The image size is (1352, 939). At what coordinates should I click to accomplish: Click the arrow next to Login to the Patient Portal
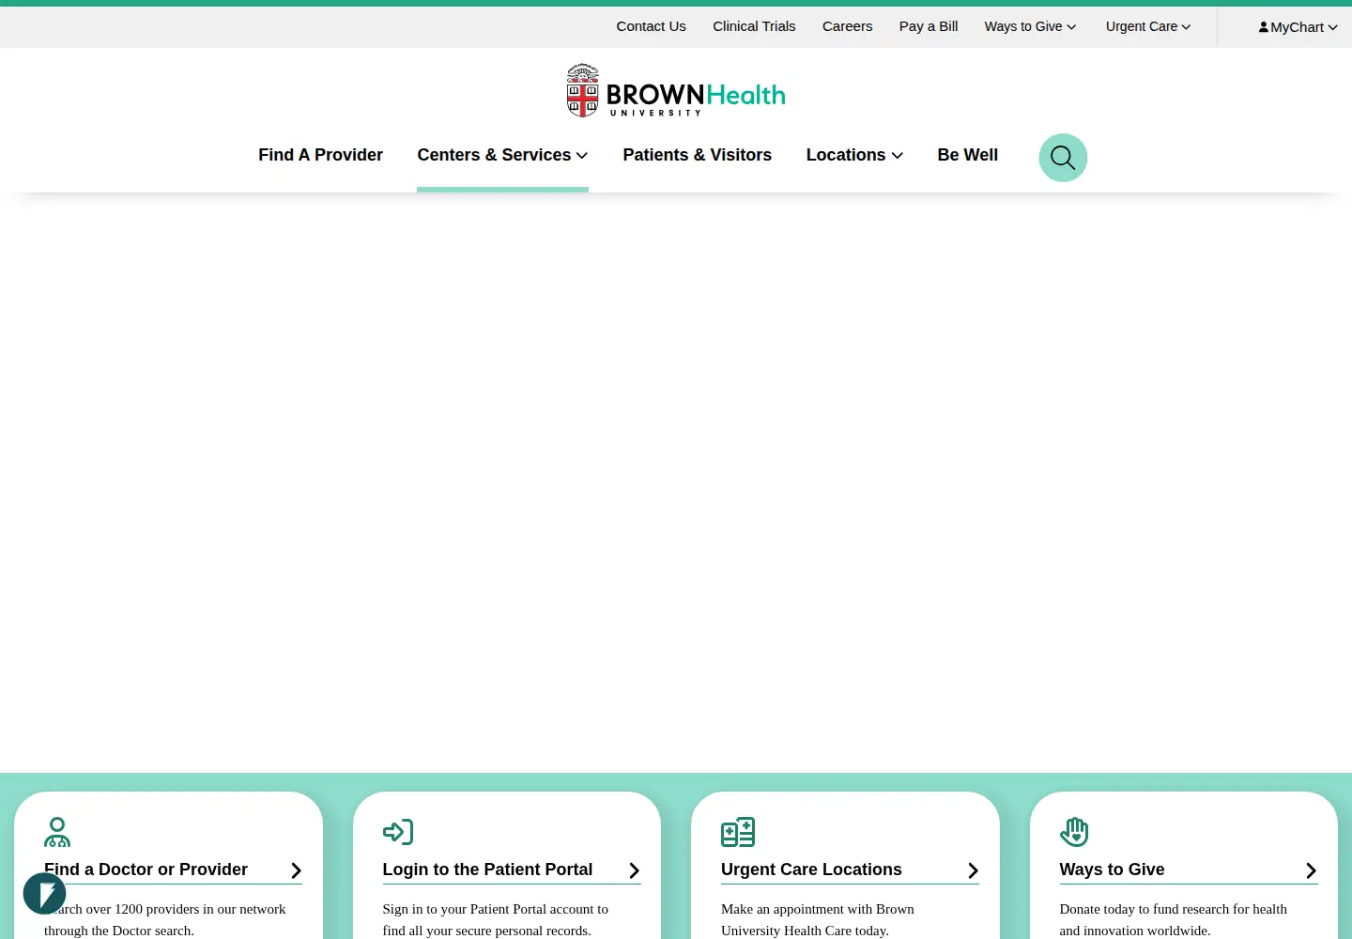point(634,870)
